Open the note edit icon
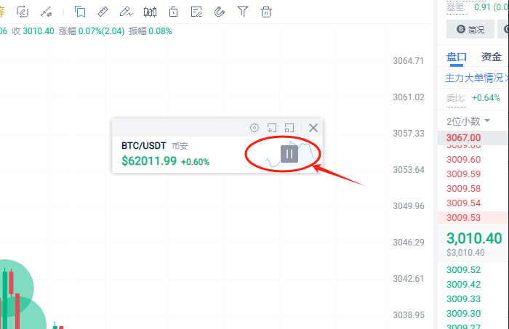 click(x=196, y=12)
